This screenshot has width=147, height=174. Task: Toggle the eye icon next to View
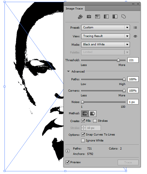coord(135,36)
